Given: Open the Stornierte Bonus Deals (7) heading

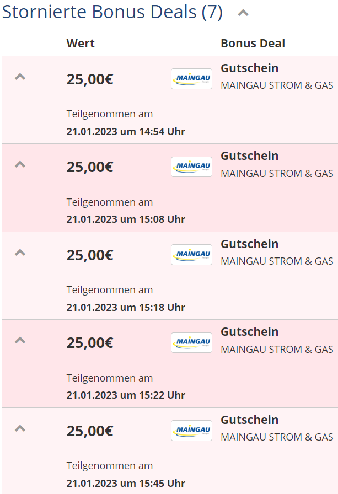Looking at the screenshot, I should pyautogui.click(x=112, y=13).
